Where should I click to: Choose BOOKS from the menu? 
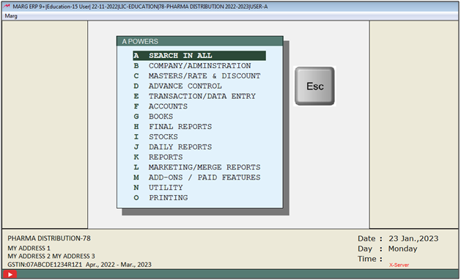(x=153, y=117)
